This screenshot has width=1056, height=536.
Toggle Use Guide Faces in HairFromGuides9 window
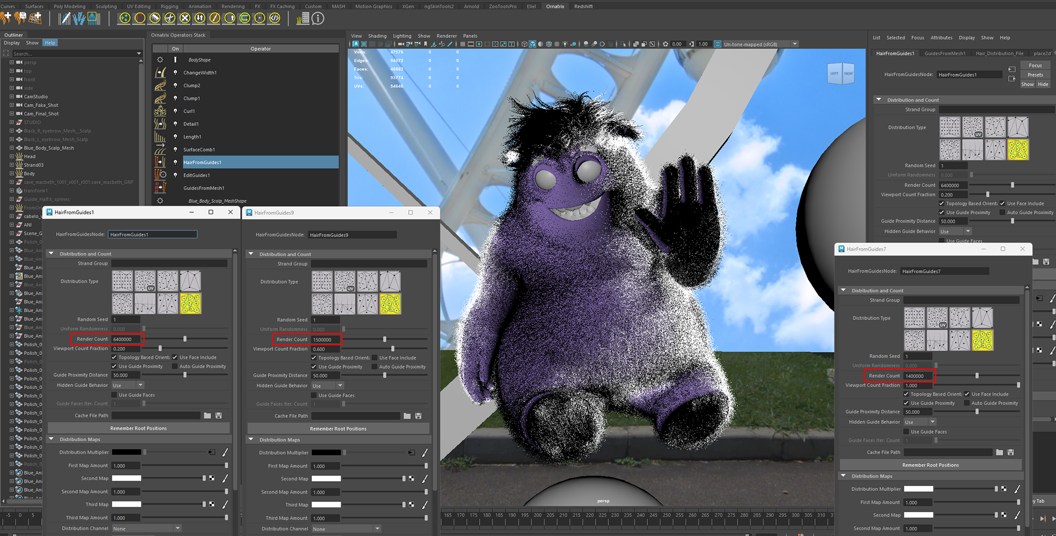coord(314,395)
